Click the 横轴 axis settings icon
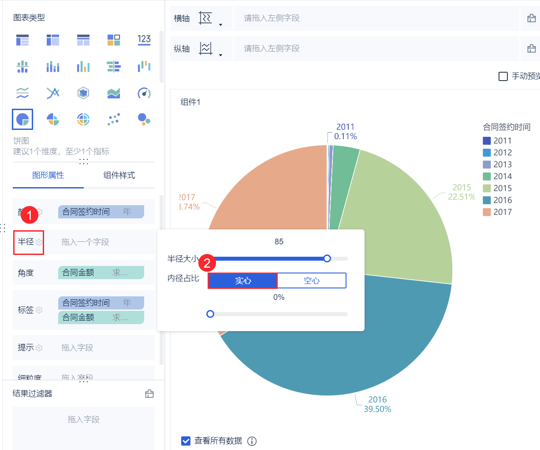Viewport: 540px width, 450px height. click(205, 18)
